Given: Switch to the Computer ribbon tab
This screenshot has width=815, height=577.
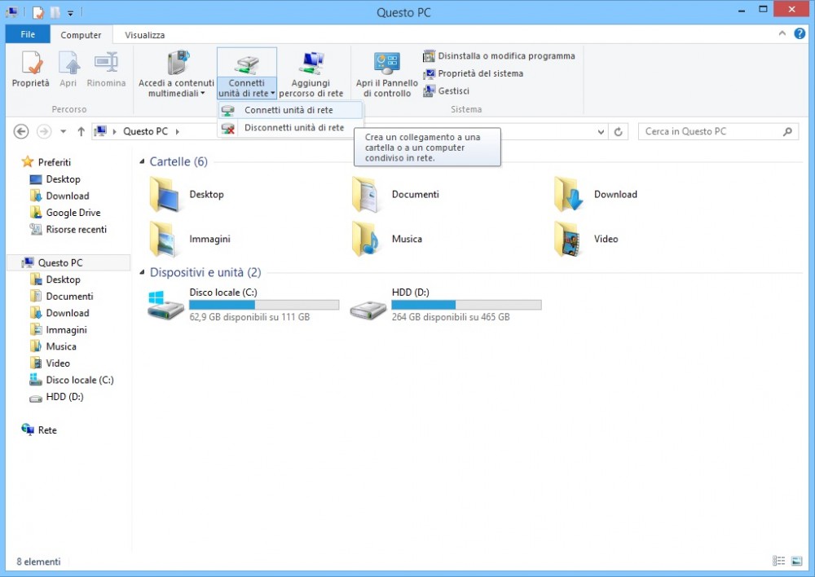Looking at the screenshot, I should [81, 35].
